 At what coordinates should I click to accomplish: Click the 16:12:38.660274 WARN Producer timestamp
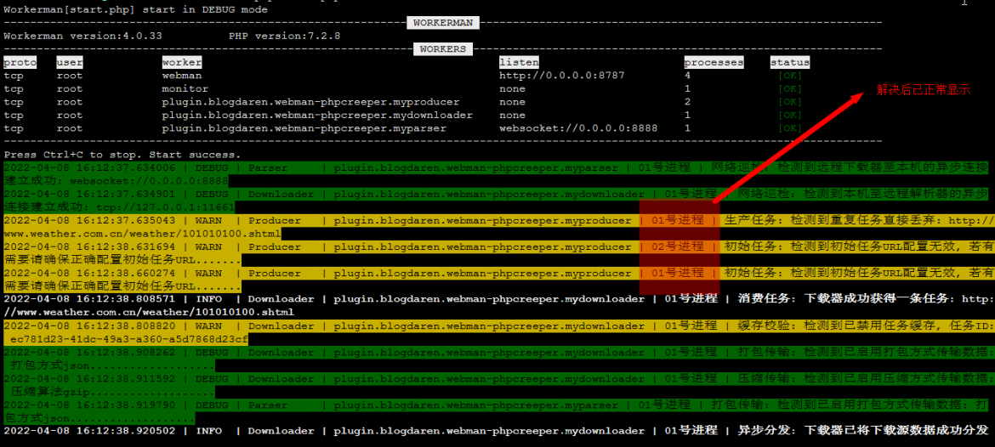89,274
